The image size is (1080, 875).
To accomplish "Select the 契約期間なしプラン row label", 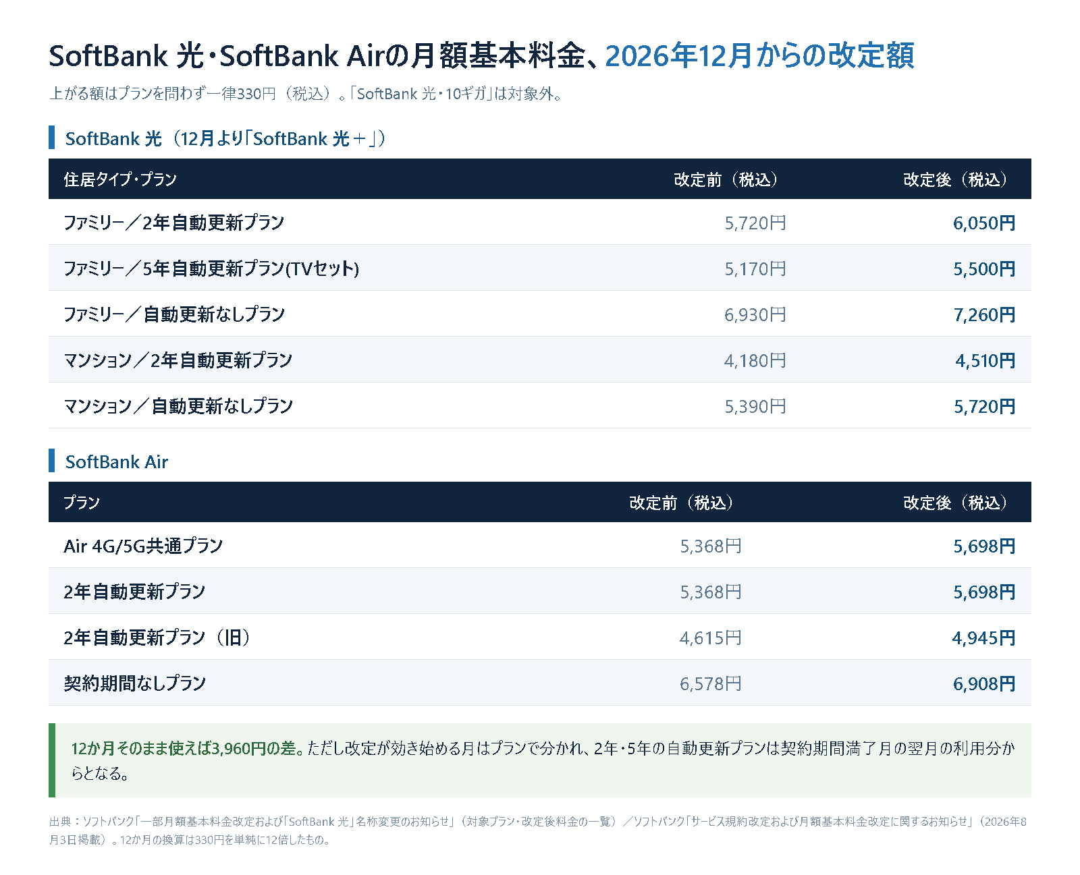I will 135,683.
